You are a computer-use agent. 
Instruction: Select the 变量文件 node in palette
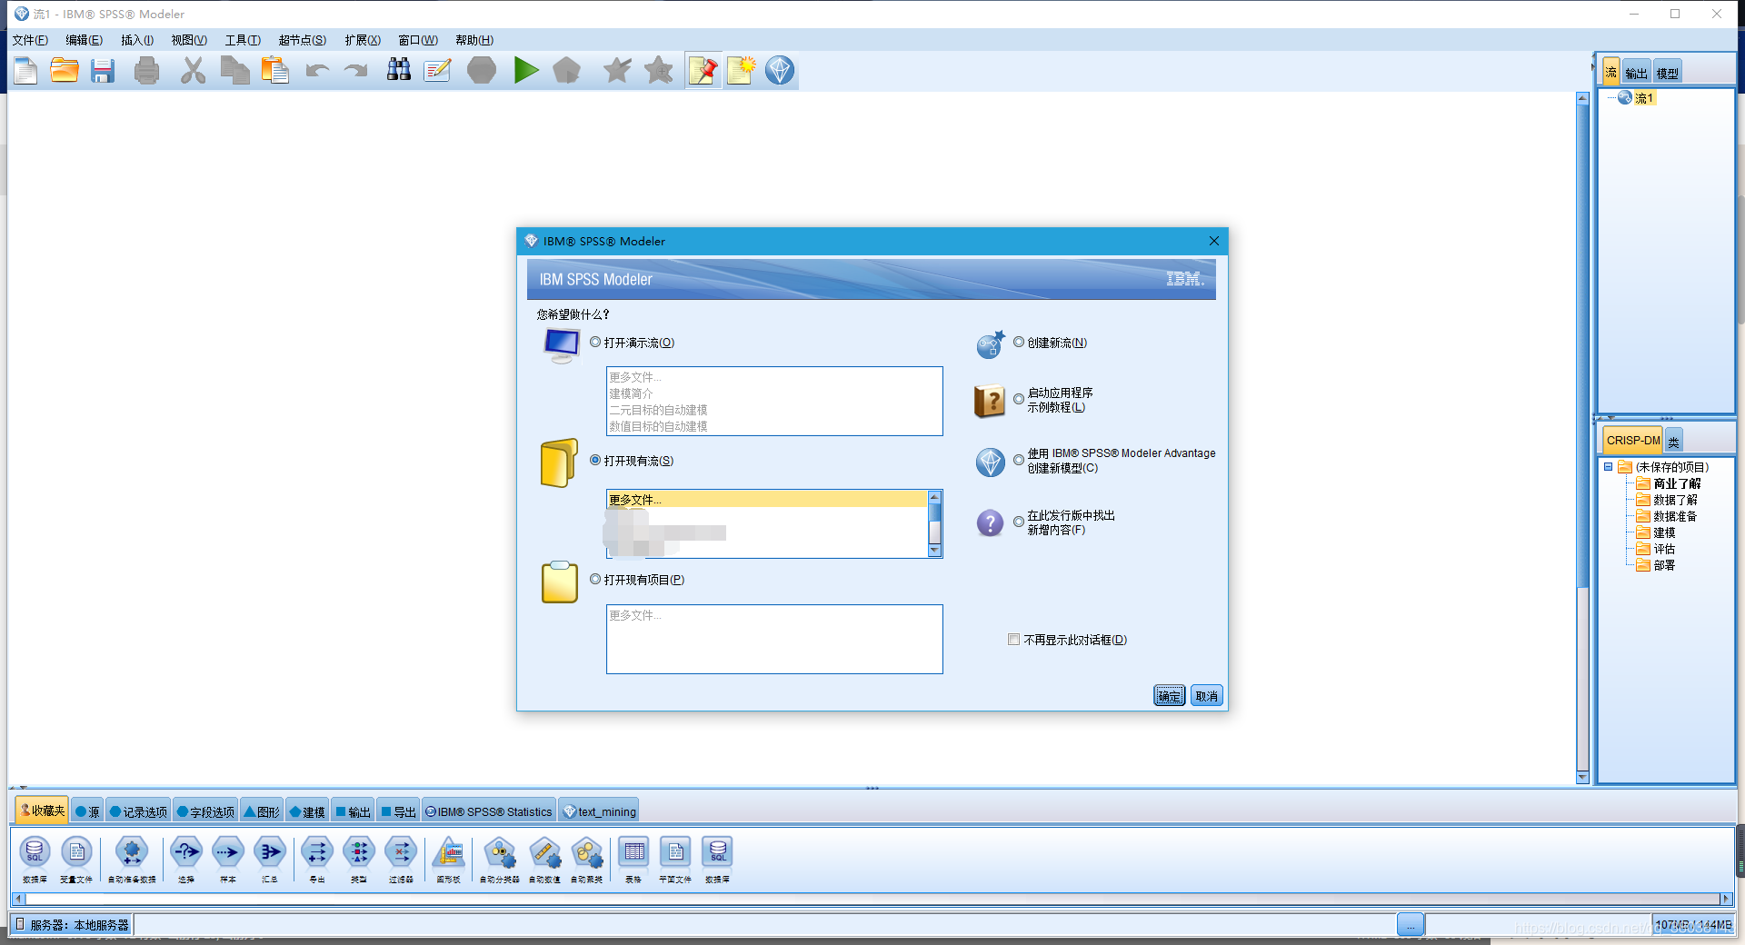tap(76, 852)
